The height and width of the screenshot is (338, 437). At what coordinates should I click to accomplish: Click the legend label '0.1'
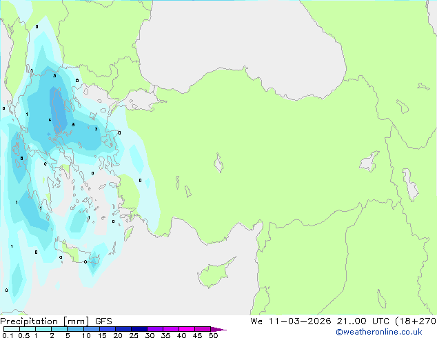click(8, 335)
